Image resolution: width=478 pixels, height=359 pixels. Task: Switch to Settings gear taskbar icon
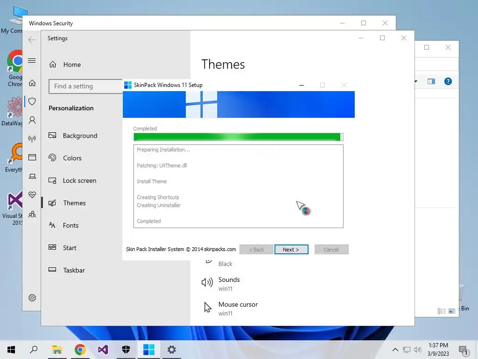point(172,350)
